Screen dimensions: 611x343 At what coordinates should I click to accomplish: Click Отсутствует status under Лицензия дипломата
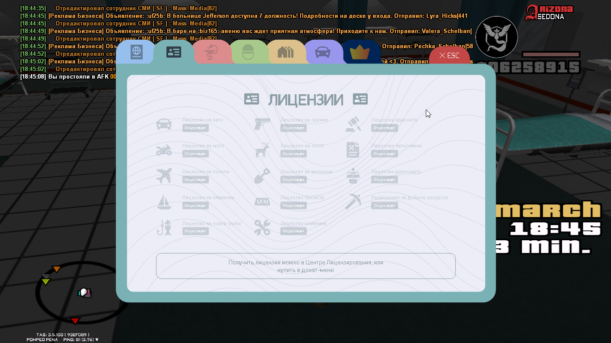point(384,180)
